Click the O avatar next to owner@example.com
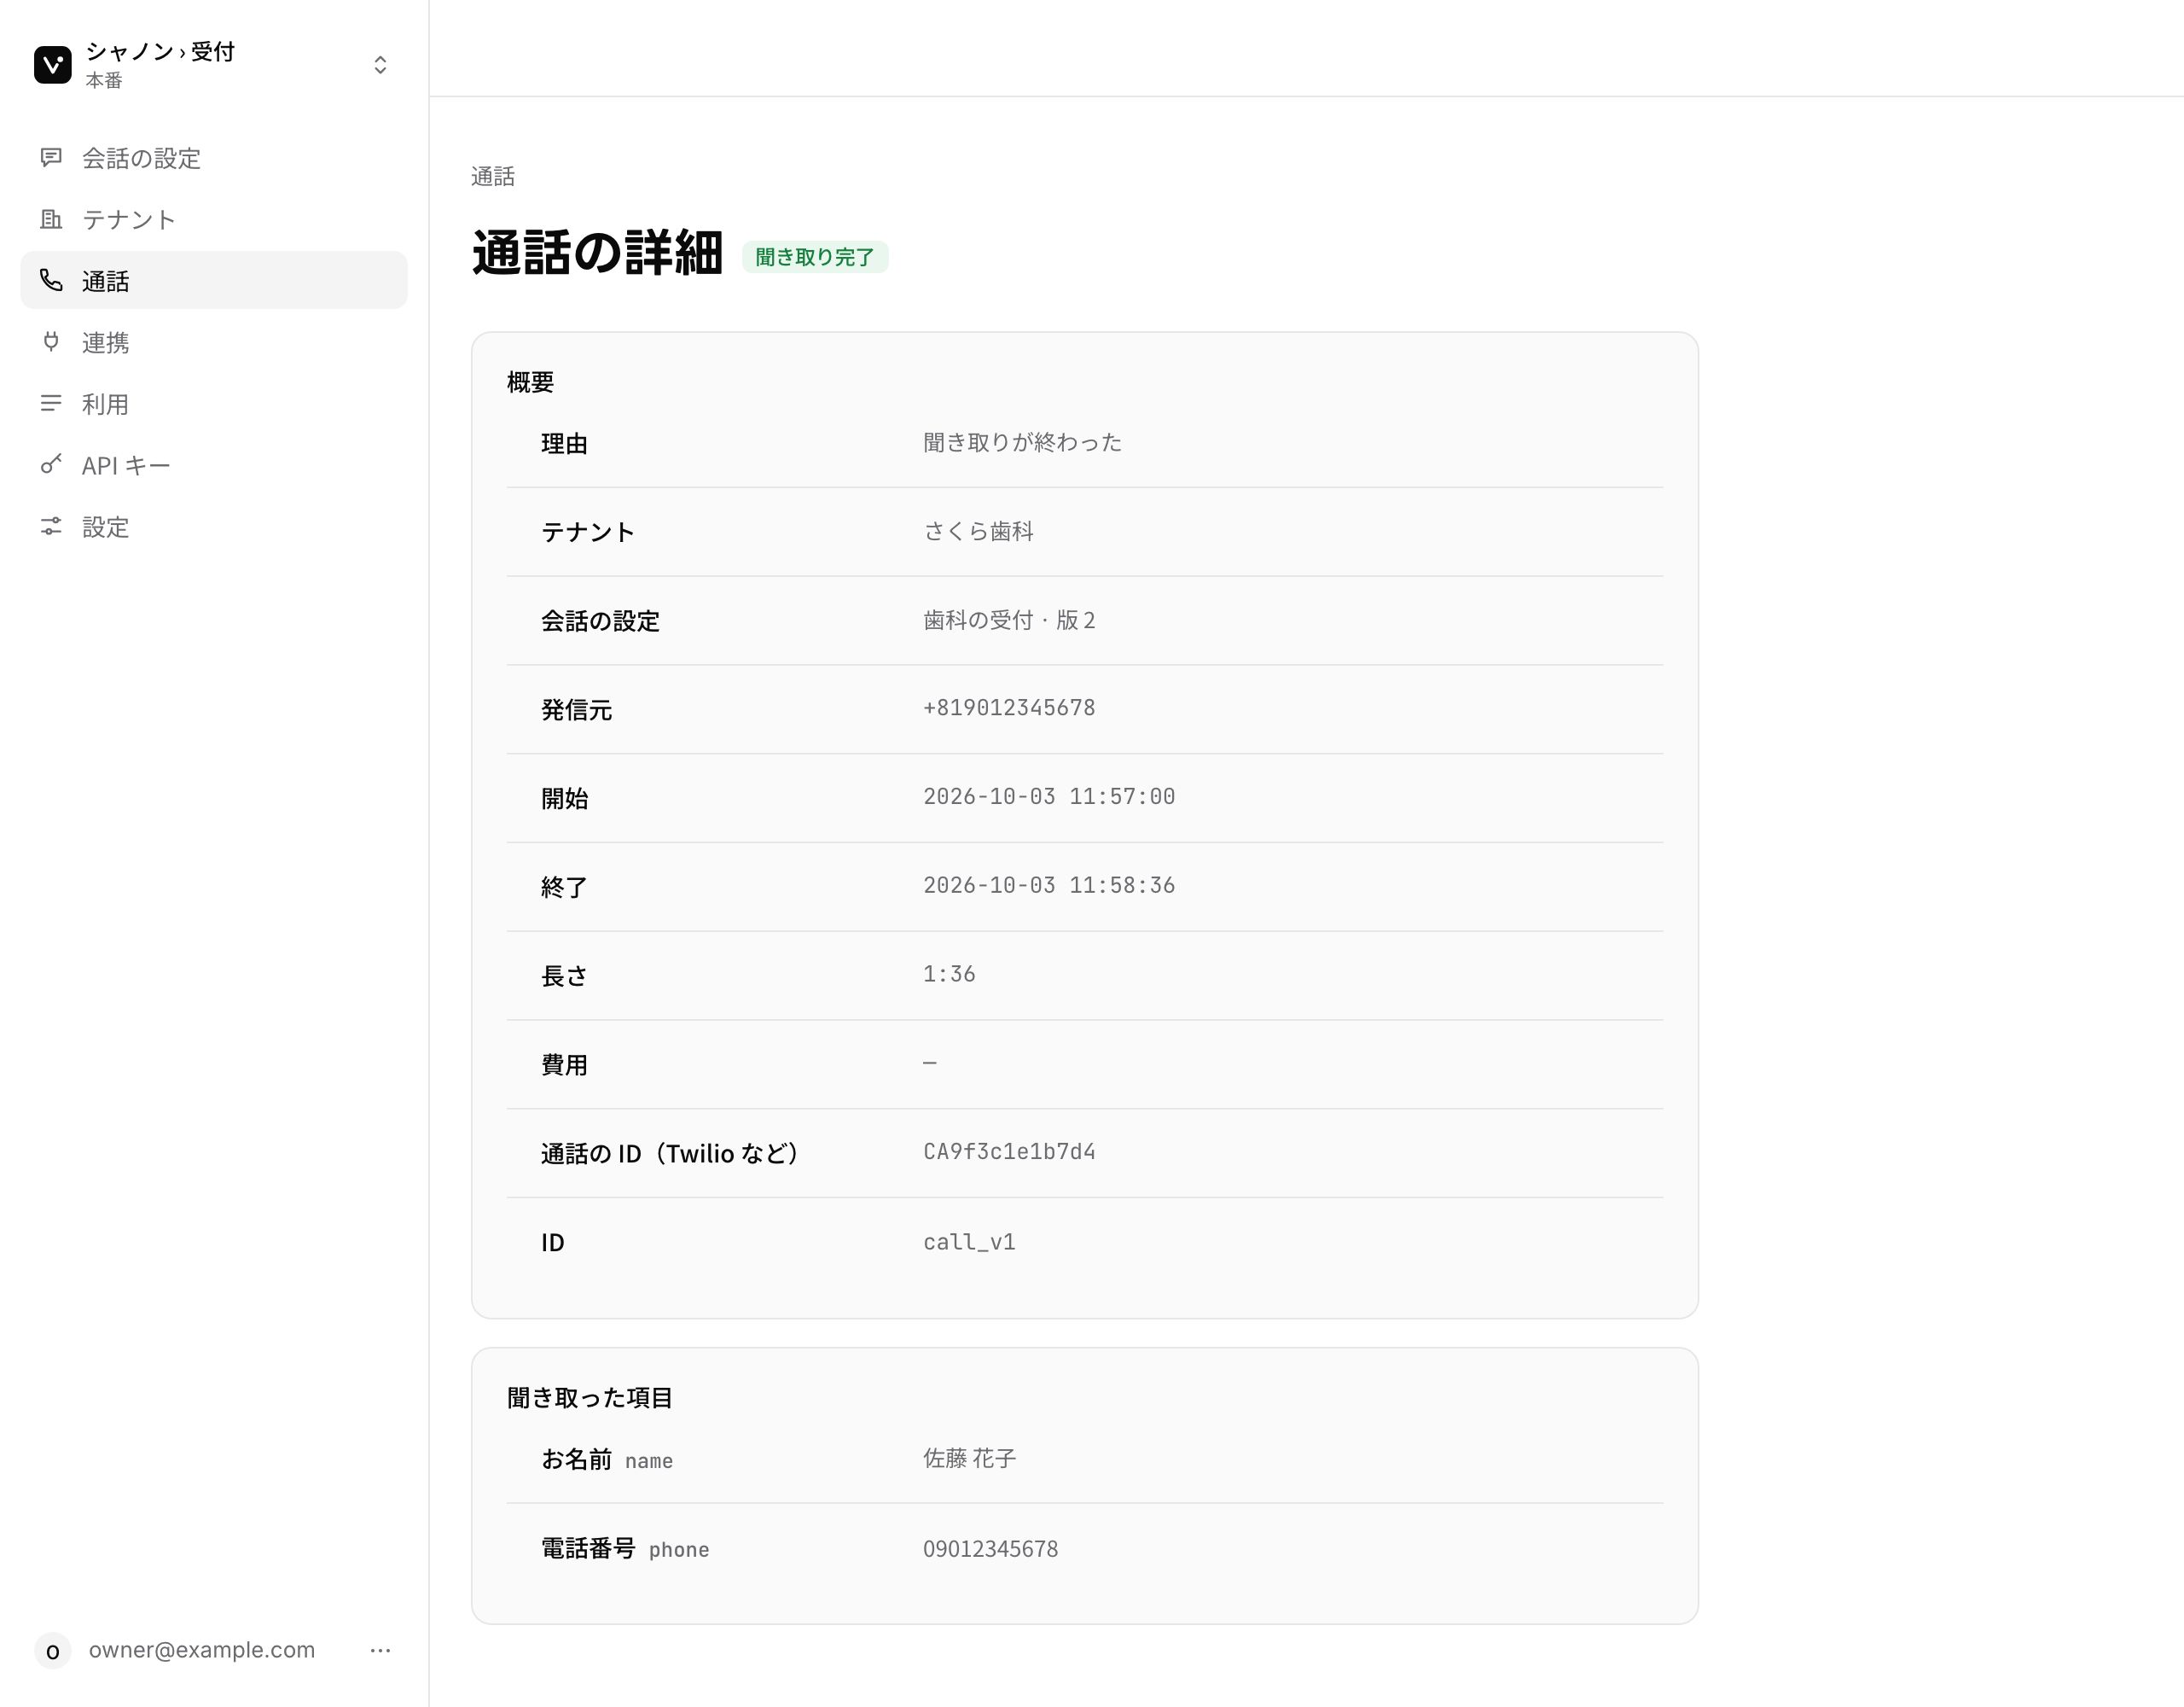The width and height of the screenshot is (2184, 1707). (x=53, y=1651)
